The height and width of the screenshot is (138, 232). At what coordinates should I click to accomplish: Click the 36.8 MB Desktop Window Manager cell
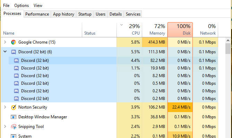pyautogui.click(x=155, y=117)
